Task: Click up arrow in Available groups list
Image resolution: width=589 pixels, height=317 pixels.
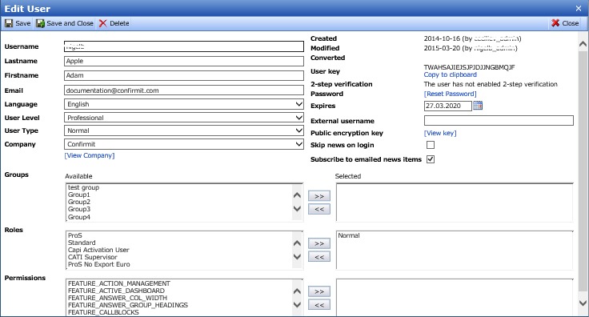Action: [x=297, y=195]
